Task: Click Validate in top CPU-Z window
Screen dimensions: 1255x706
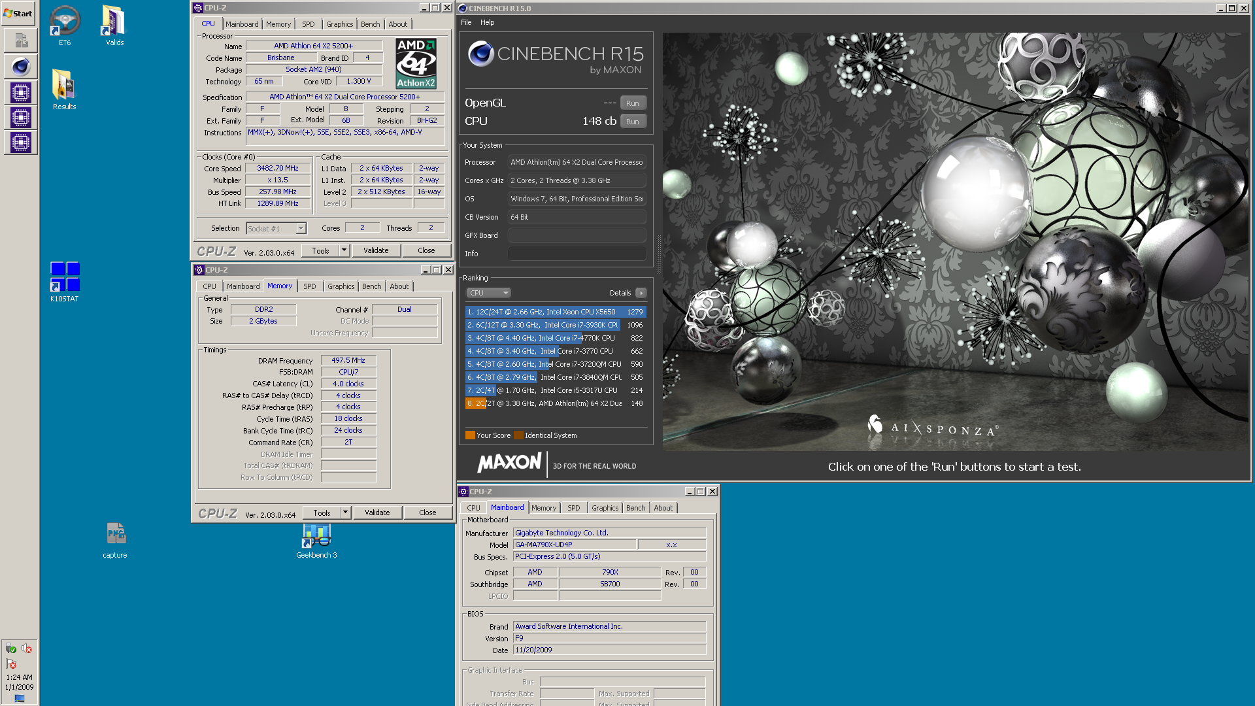Action: tap(376, 250)
